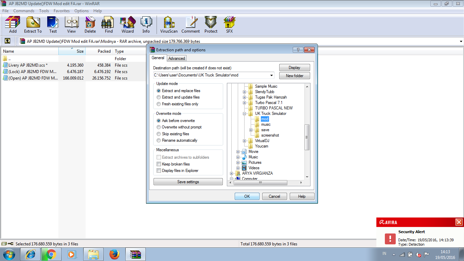Open Windows Media Player taskbar icon
The image size is (464, 261).
click(71, 254)
